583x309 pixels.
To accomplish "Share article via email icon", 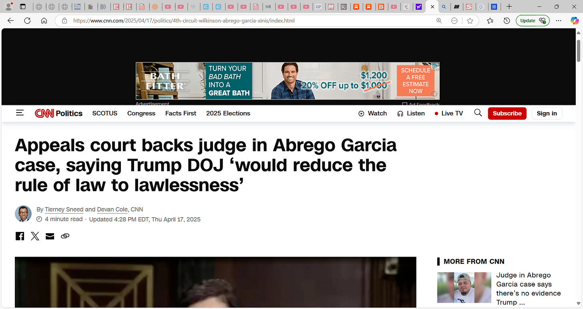I will click(50, 236).
